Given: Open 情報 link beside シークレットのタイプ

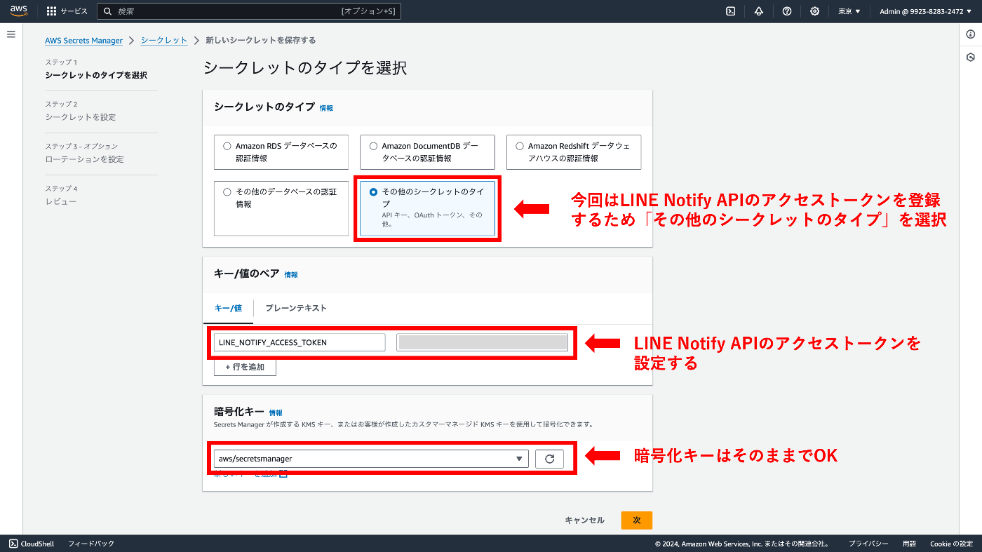Looking at the screenshot, I should coord(326,108).
